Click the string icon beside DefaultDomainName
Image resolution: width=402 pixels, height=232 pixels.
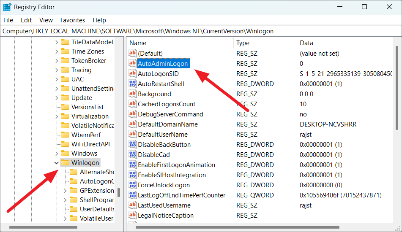(x=133, y=124)
